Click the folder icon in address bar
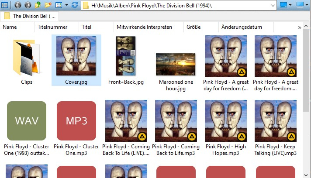 pyautogui.click(x=86, y=6)
